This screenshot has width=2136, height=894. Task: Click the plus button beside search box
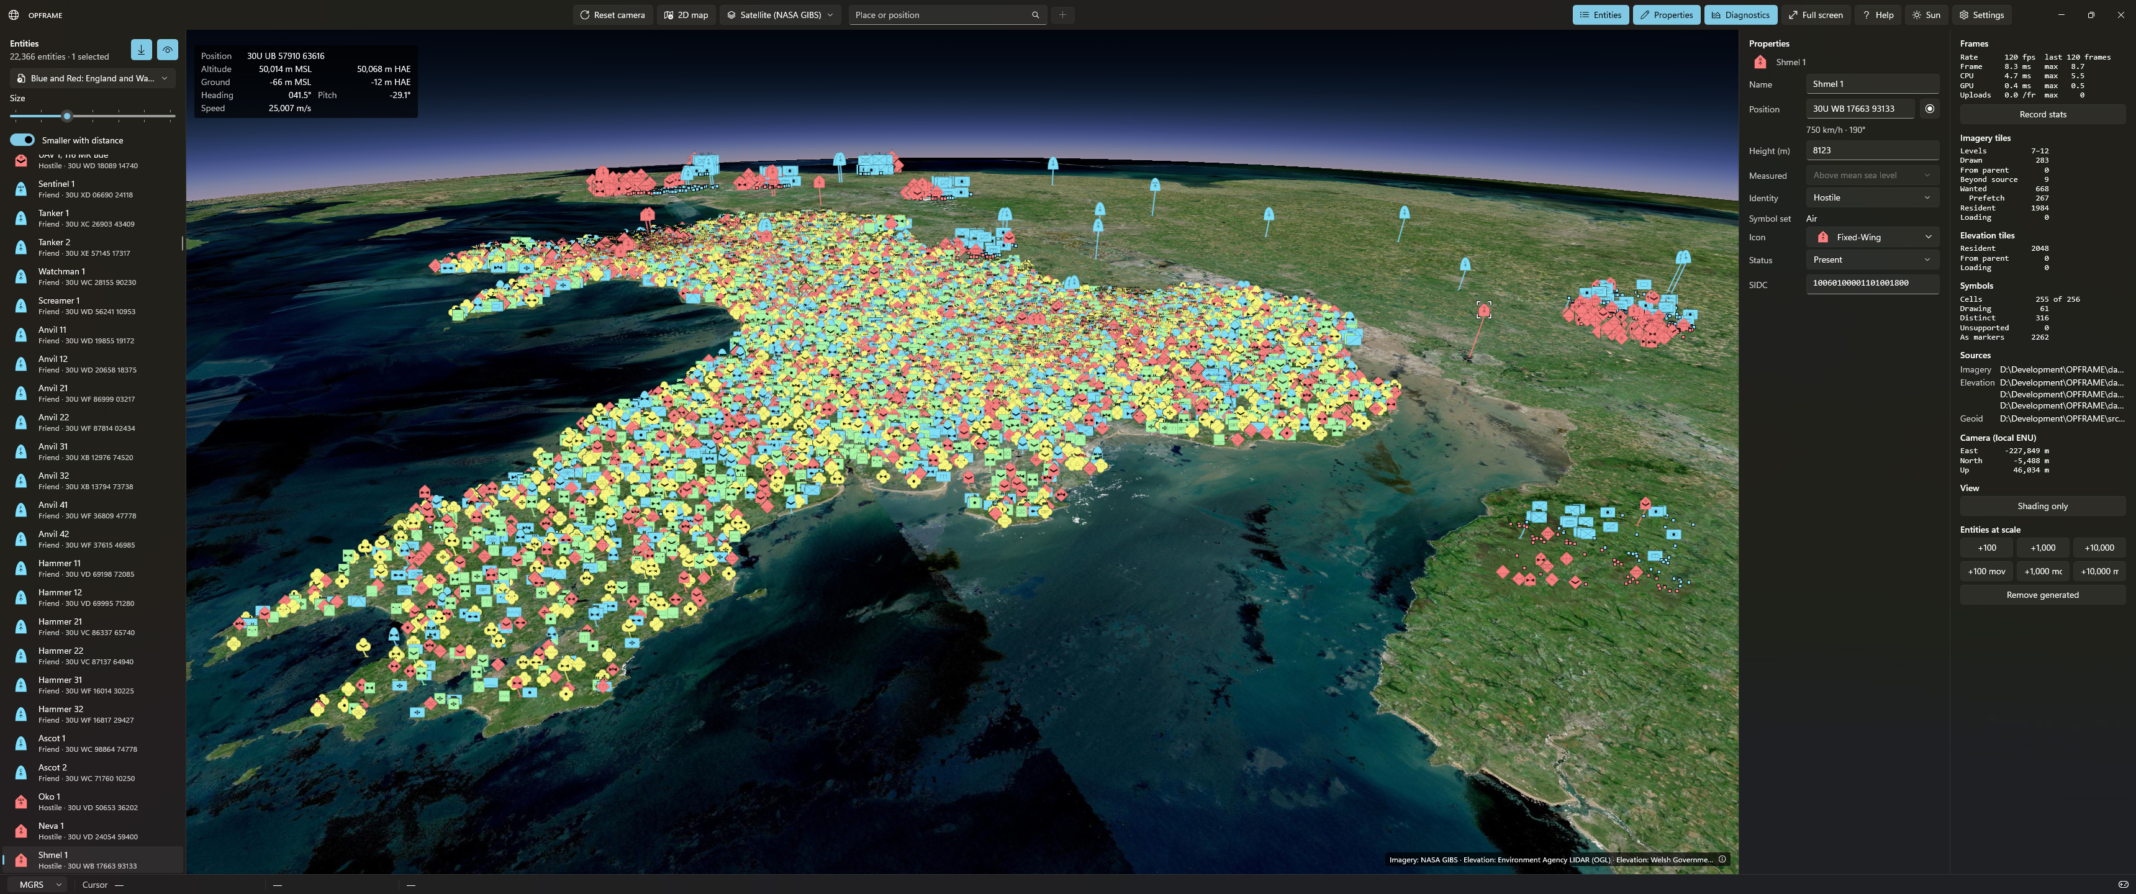pos(1062,15)
